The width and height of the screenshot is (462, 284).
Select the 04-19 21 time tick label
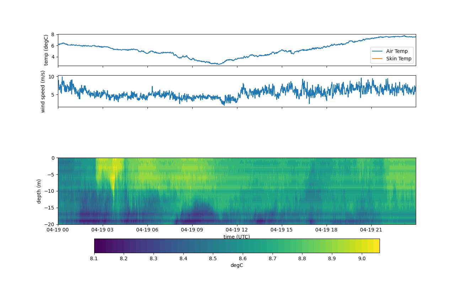tap(372, 230)
